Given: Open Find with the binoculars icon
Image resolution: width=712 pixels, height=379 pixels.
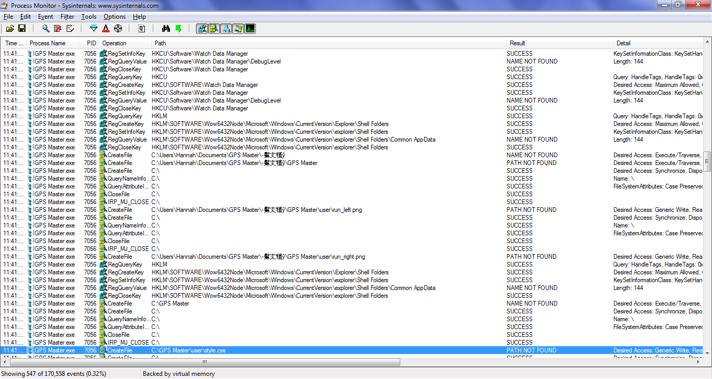Looking at the screenshot, I should click(166, 28).
